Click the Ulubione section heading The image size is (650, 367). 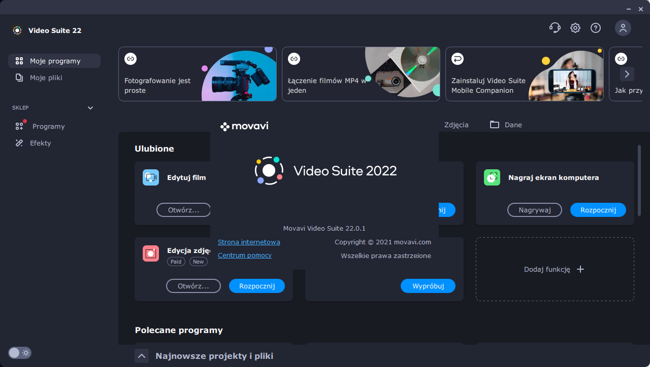(x=154, y=149)
